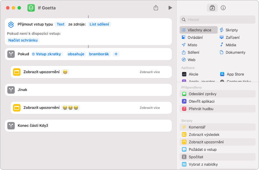
Task: Click the Přijmout vstup action icon
Action: tap(11, 24)
